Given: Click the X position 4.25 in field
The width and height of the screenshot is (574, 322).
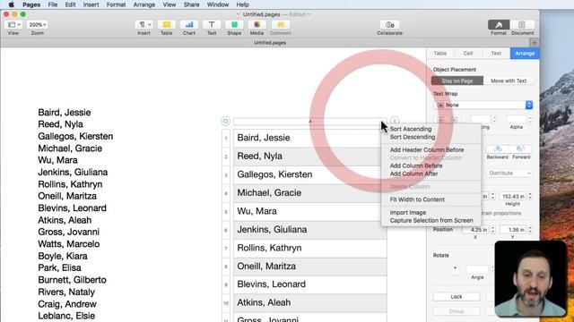Looking at the screenshot, I should (x=476, y=230).
